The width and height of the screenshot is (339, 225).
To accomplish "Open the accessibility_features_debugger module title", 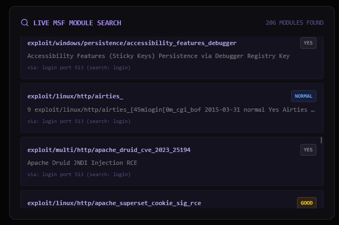I will [132, 43].
